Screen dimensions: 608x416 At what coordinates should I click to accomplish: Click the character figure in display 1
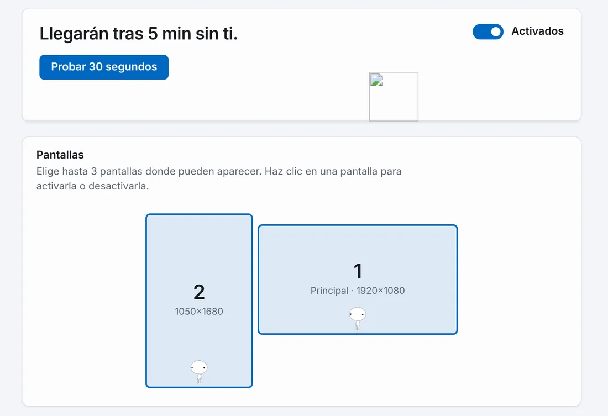point(358,319)
